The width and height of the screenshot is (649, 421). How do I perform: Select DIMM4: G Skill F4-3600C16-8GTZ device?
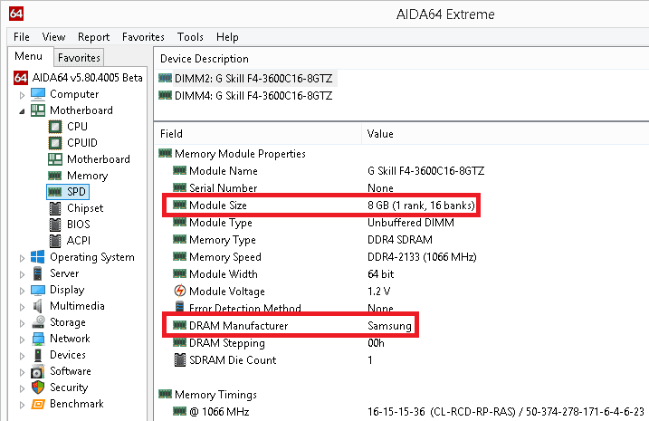pyautogui.click(x=245, y=96)
